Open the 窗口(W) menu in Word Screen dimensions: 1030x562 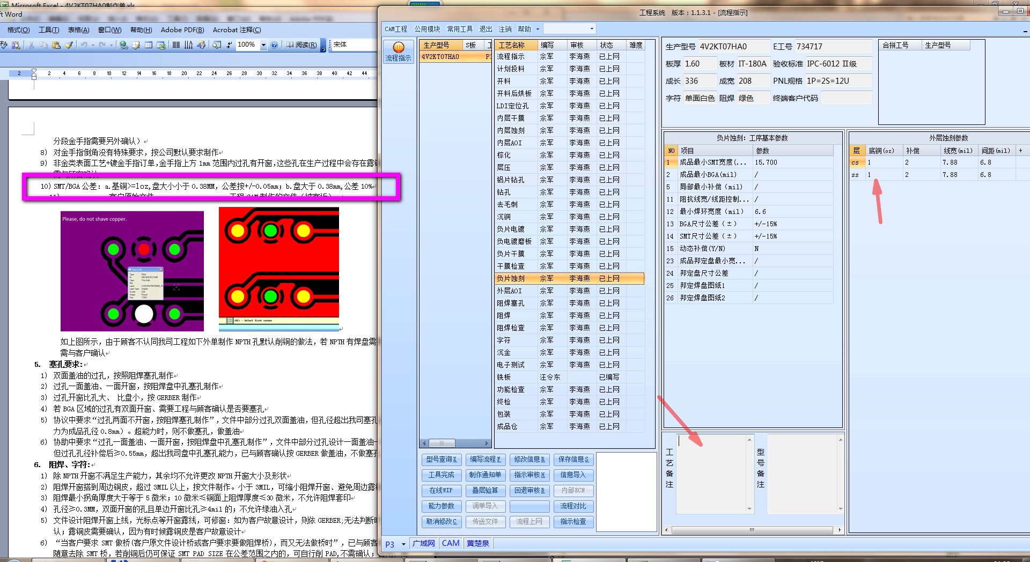109,30
